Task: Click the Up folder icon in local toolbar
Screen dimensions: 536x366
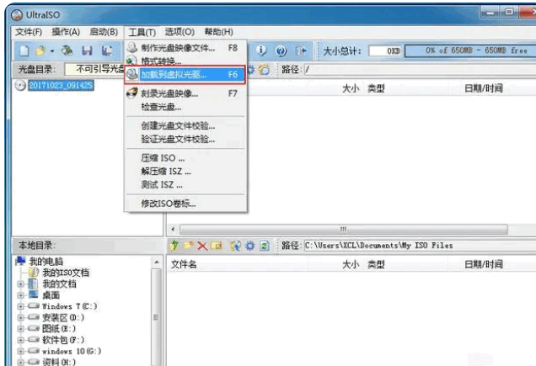Action: [174, 246]
